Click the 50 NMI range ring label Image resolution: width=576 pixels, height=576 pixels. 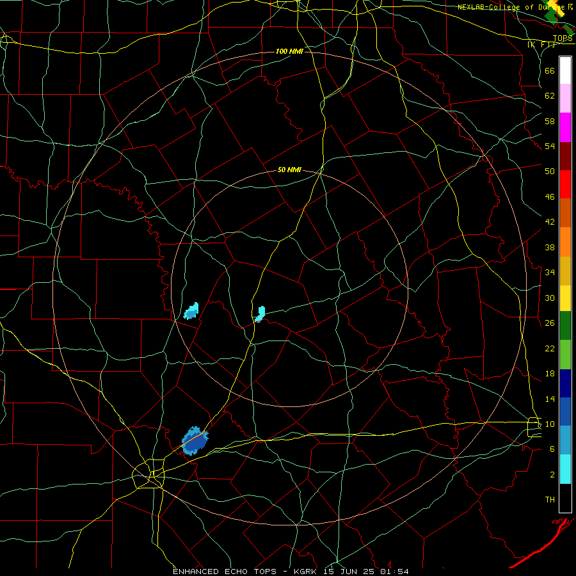coord(289,170)
